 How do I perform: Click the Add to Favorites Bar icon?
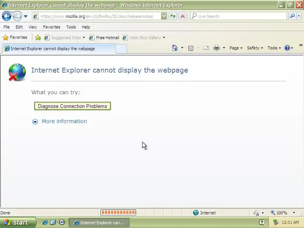click(x=38, y=37)
